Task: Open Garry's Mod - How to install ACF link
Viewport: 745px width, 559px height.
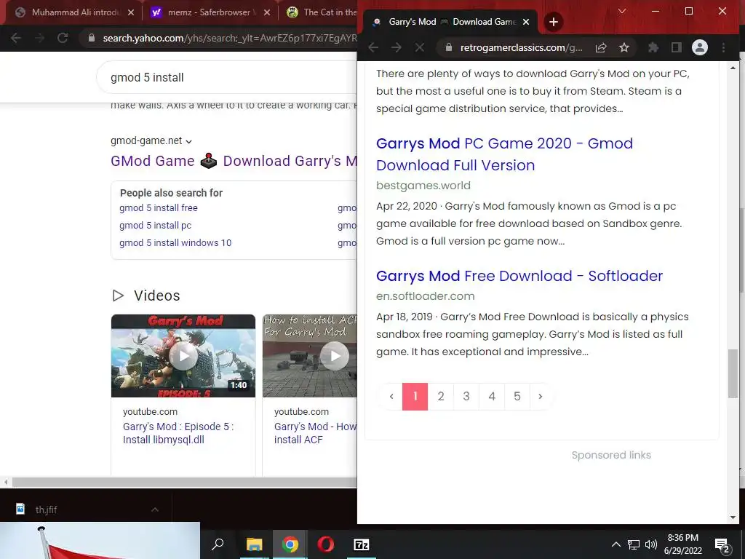Action: pyautogui.click(x=316, y=433)
